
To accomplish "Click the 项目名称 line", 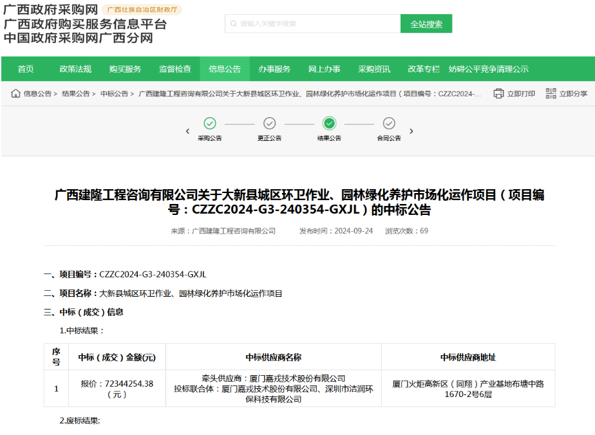I will point(163,293).
